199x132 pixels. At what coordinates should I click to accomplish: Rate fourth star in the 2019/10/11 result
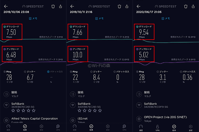tap(95, 111)
